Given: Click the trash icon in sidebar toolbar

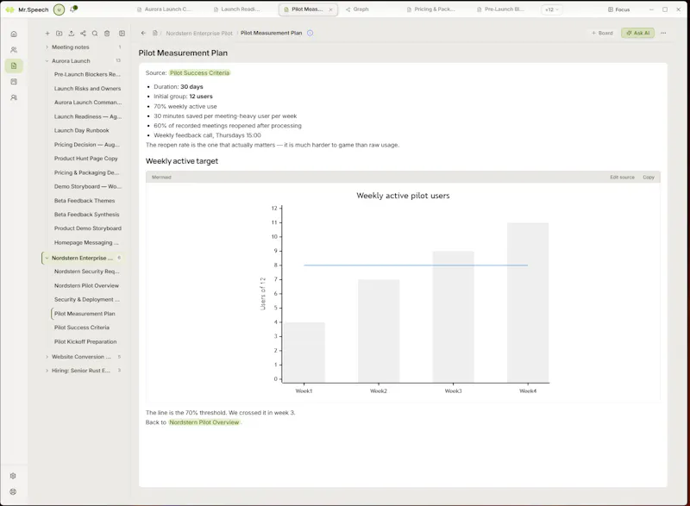Looking at the screenshot, I should [x=107, y=34].
